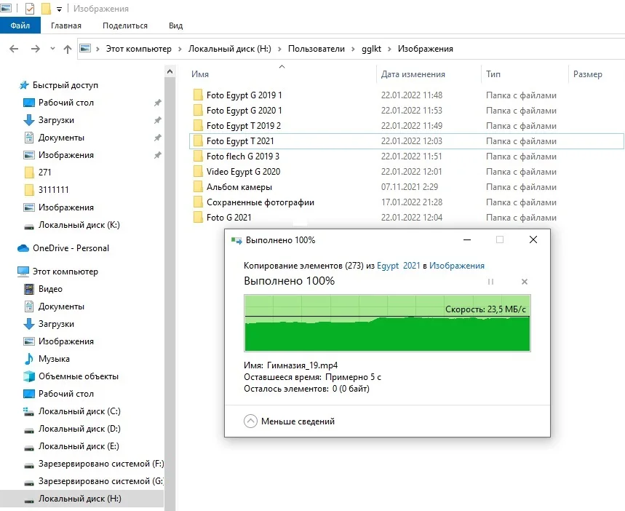
Task: Minimize the copy progress dialog
Action: (467, 239)
